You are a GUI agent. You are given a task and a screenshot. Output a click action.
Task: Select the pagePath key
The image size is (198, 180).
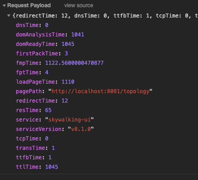point(29,91)
